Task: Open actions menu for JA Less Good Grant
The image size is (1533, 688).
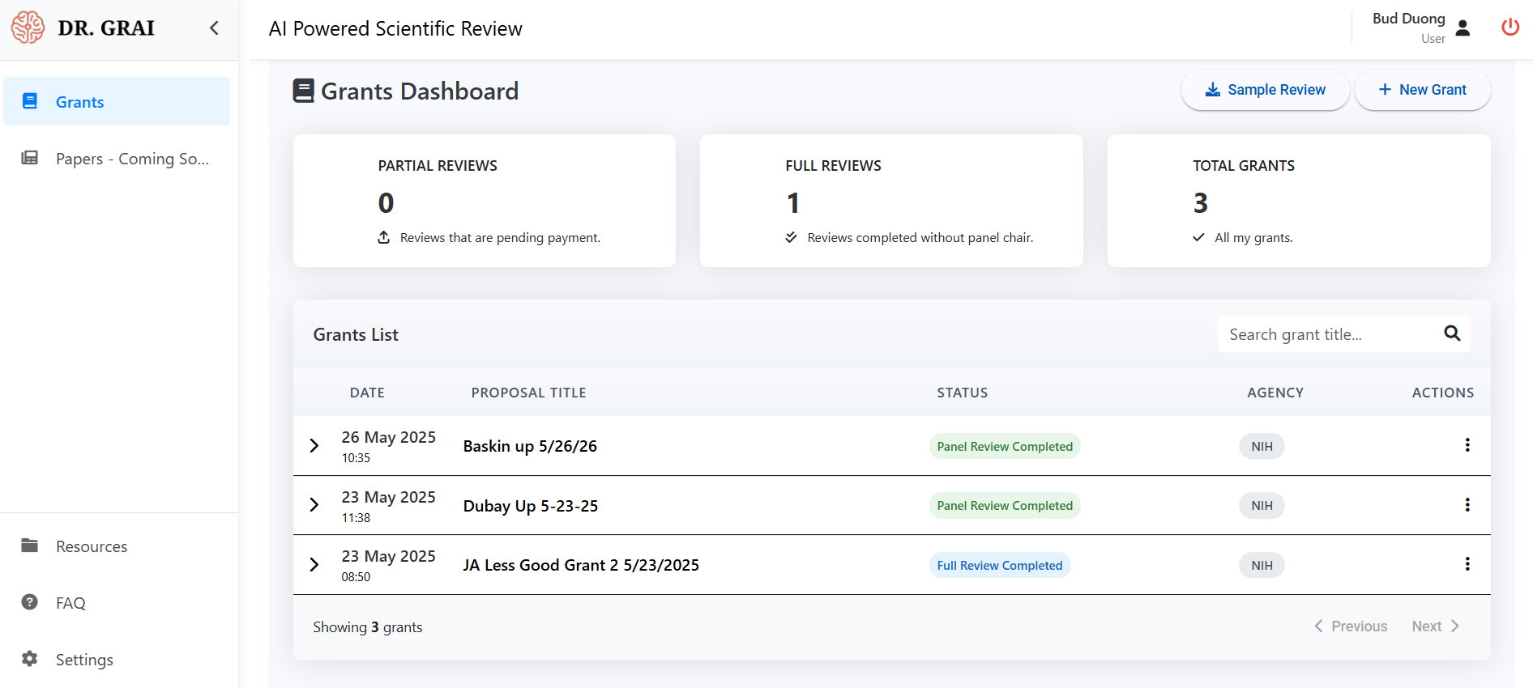Action: 1467,564
